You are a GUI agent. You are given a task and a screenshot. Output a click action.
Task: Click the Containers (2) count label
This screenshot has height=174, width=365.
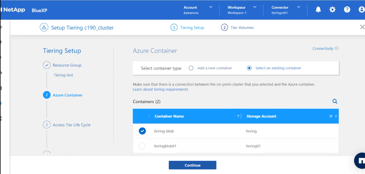pos(146,102)
